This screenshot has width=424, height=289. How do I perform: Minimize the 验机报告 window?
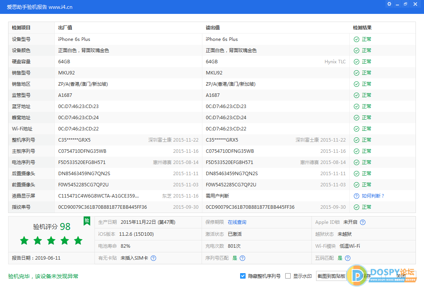[x=397, y=4]
